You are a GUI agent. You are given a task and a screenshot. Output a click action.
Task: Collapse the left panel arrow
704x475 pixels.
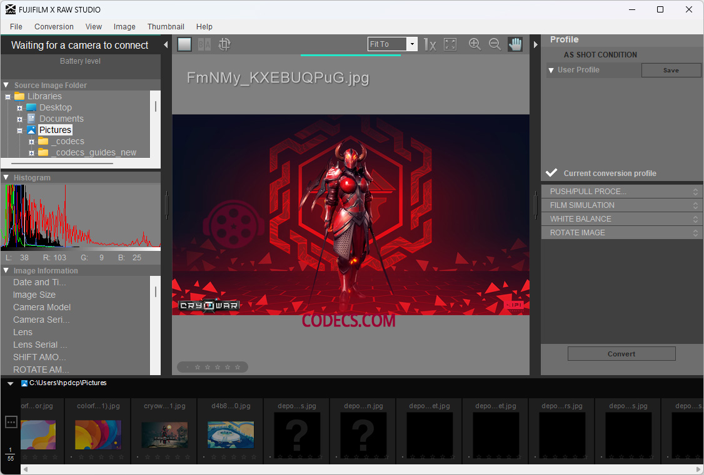pos(166,45)
